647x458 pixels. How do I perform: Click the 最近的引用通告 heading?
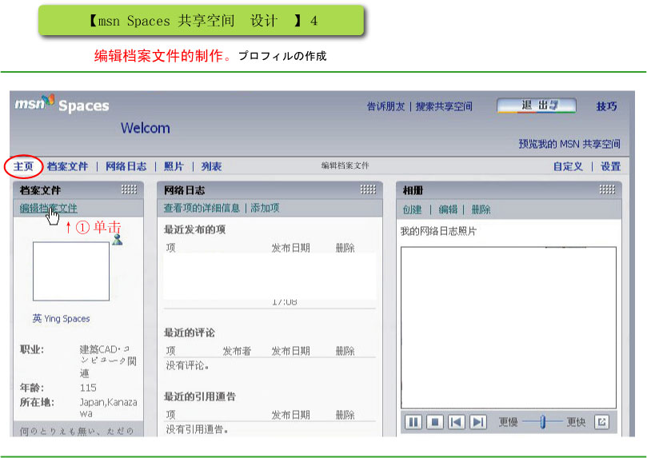click(200, 396)
